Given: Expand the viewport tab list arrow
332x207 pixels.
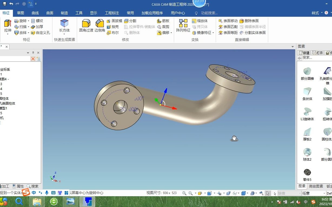Looking at the screenshot, I should click(293, 47).
